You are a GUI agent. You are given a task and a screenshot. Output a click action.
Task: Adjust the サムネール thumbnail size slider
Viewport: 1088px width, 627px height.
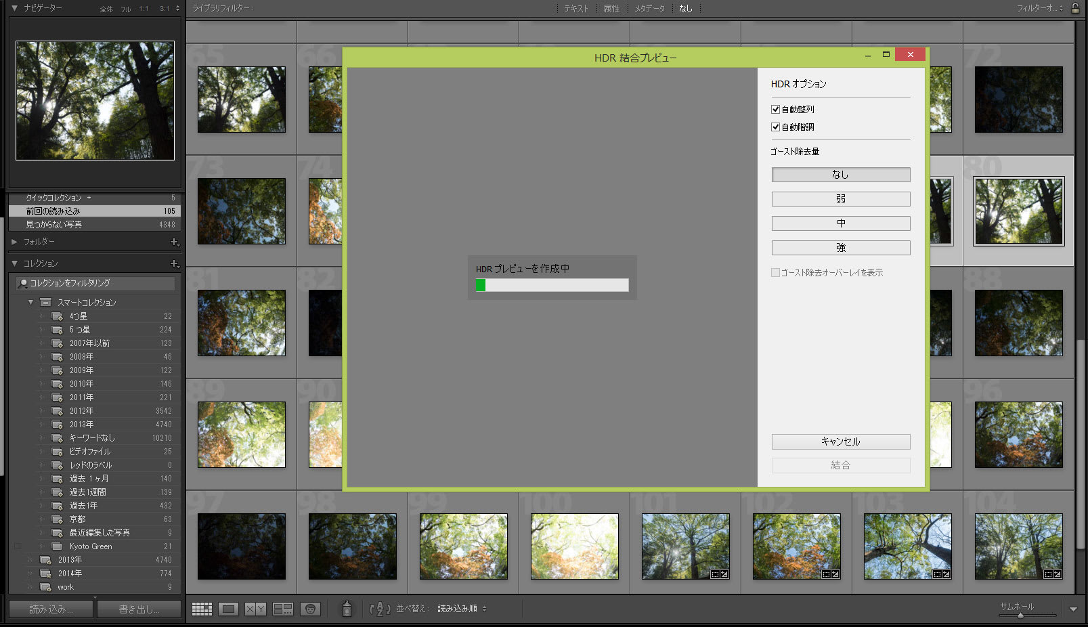pyautogui.click(x=1021, y=615)
